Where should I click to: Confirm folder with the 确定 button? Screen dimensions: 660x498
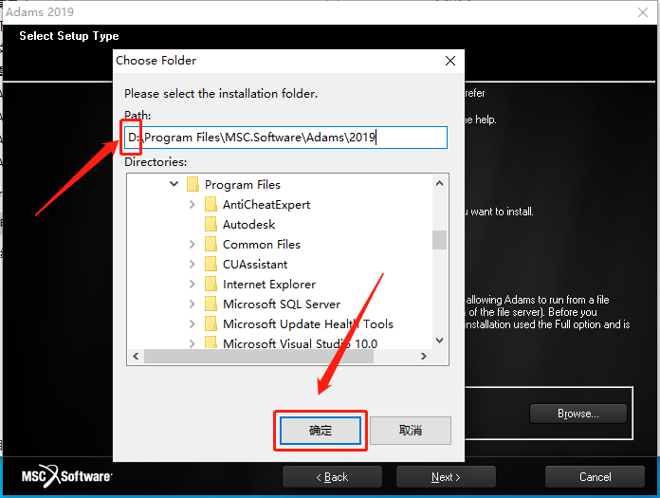[x=321, y=431]
